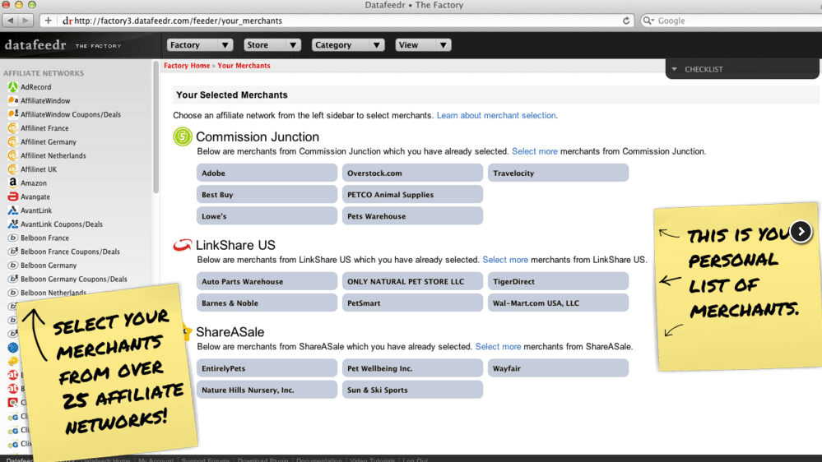Image resolution: width=822 pixels, height=462 pixels.
Task: Click the Commission Junction green logo
Action: (x=183, y=136)
